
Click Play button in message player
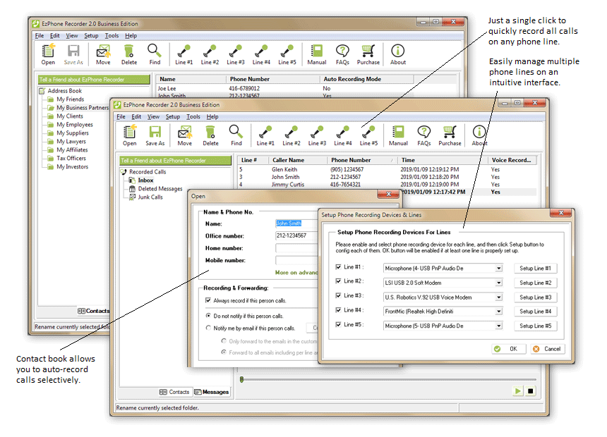[x=517, y=391]
